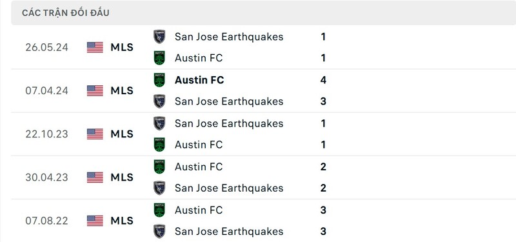This screenshot has width=516, height=242.
Task: Select MLS league label for 07.04.24 match
Action: tap(122, 90)
